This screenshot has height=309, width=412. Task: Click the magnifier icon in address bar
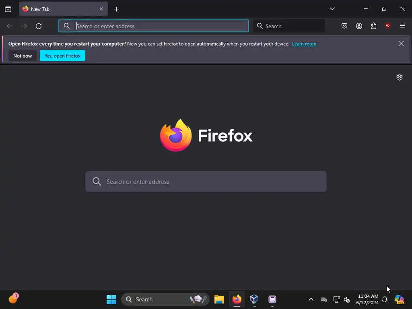(67, 26)
